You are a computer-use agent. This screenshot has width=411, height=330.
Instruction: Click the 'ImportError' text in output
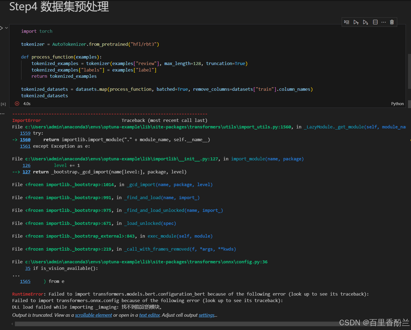coord(26,121)
